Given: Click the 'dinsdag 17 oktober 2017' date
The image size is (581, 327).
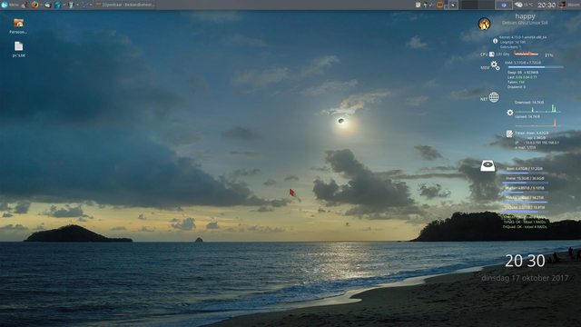Looking at the screenshot, I should [525, 278].
